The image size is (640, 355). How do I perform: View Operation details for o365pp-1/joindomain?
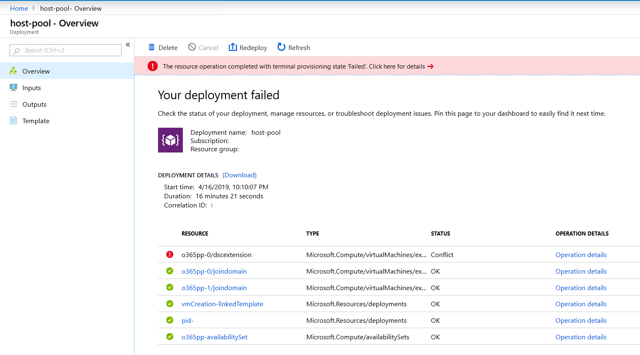tap(581, 288)
